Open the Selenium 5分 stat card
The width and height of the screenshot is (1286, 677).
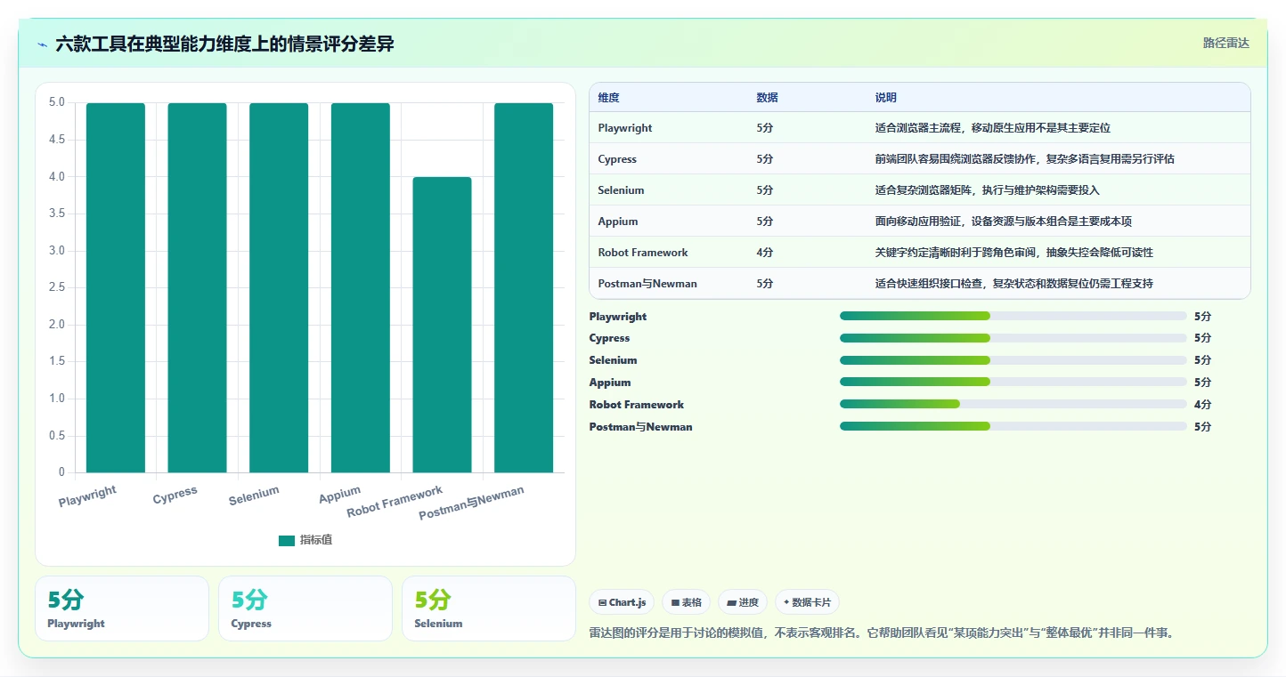(x=489, y=608)
